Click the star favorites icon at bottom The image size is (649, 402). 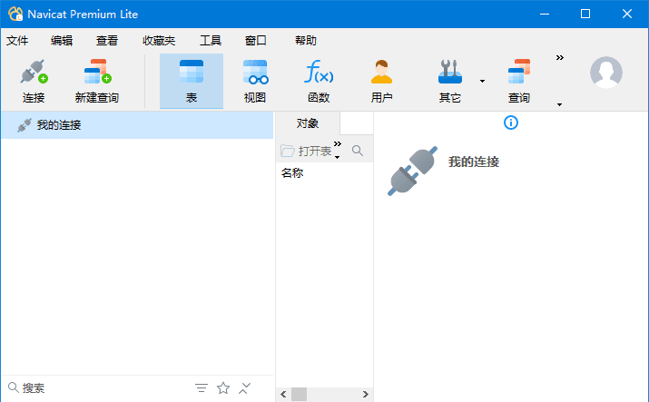[x=223, y=388]
